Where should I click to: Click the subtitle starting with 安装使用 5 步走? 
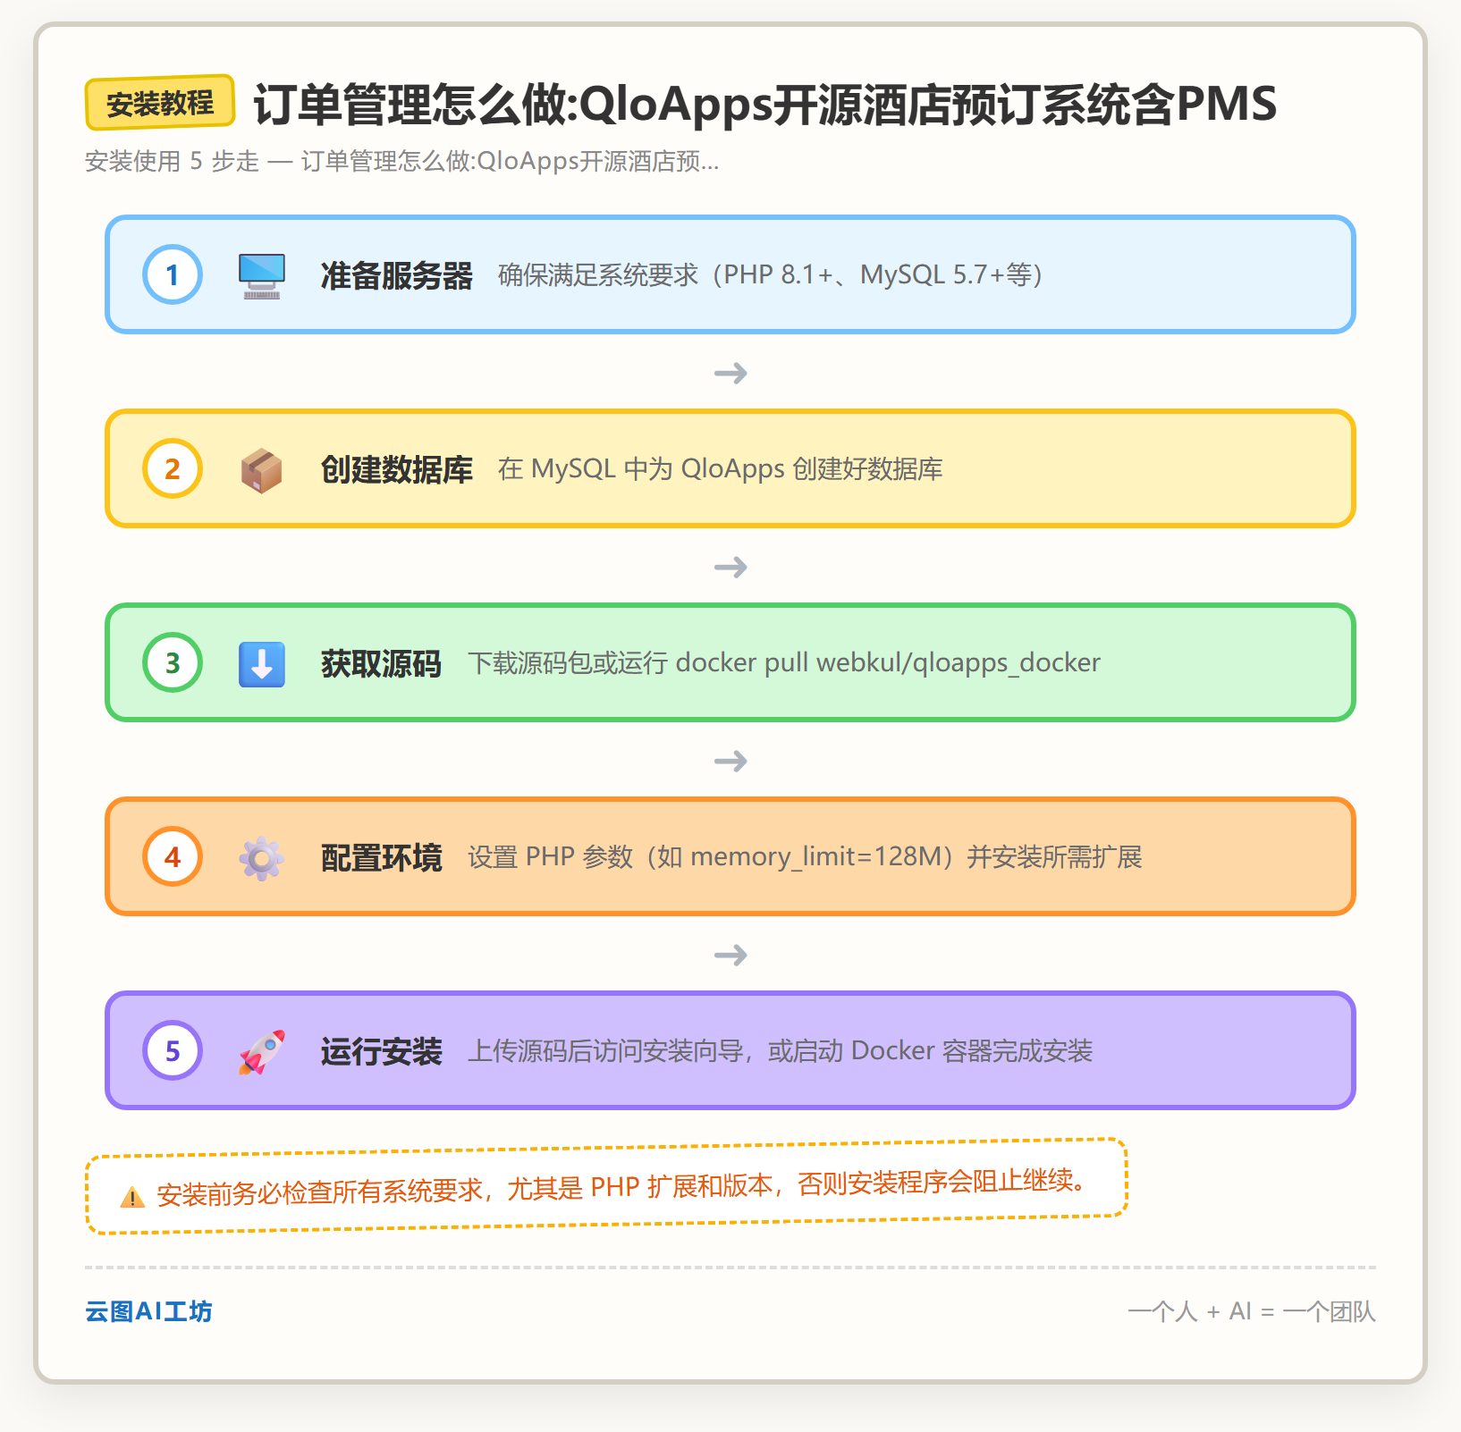[402, 161]
